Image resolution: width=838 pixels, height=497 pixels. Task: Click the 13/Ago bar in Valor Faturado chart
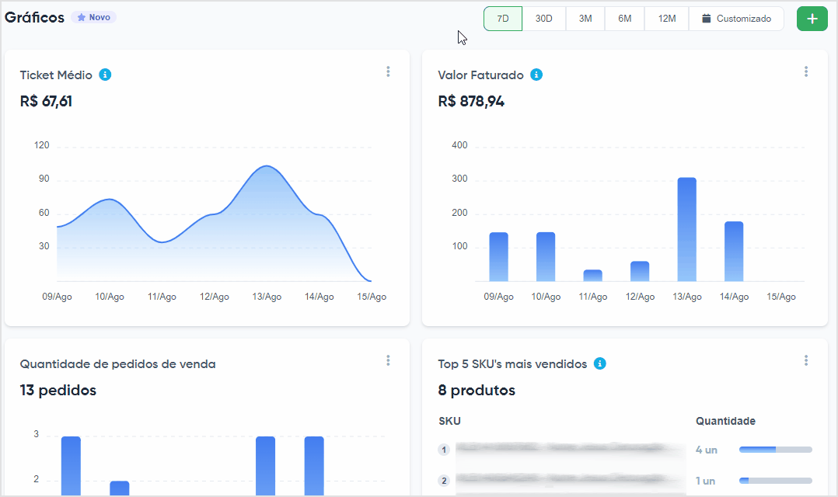click(x=686, y=230)
